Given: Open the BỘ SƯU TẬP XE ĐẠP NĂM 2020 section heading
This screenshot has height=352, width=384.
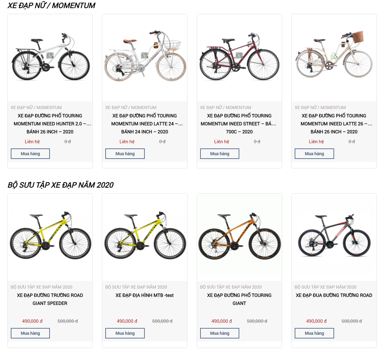Looking at the screenshot, I should click(x=61, y=185).
